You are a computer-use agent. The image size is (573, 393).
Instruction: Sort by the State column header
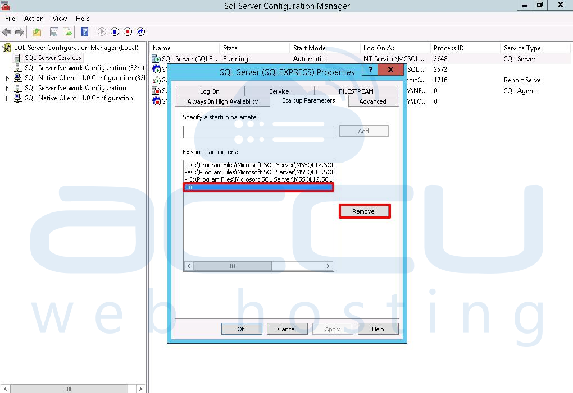pos(254,48)
